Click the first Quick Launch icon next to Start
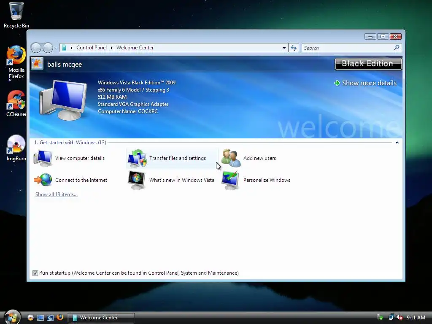432x324 pixels. (x=30, y=317)
